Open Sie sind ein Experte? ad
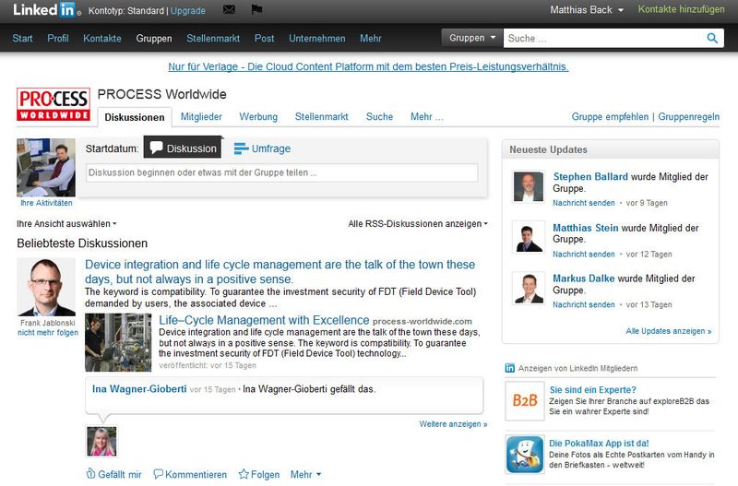 [x=592, y=389]
